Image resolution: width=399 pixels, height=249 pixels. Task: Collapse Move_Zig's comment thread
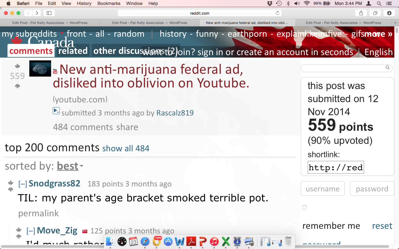[31, 231]
